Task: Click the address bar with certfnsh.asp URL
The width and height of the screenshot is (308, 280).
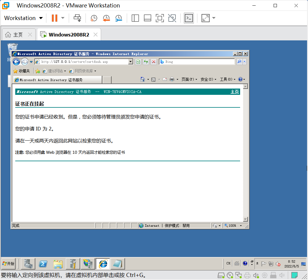Action: coord(82,62)
